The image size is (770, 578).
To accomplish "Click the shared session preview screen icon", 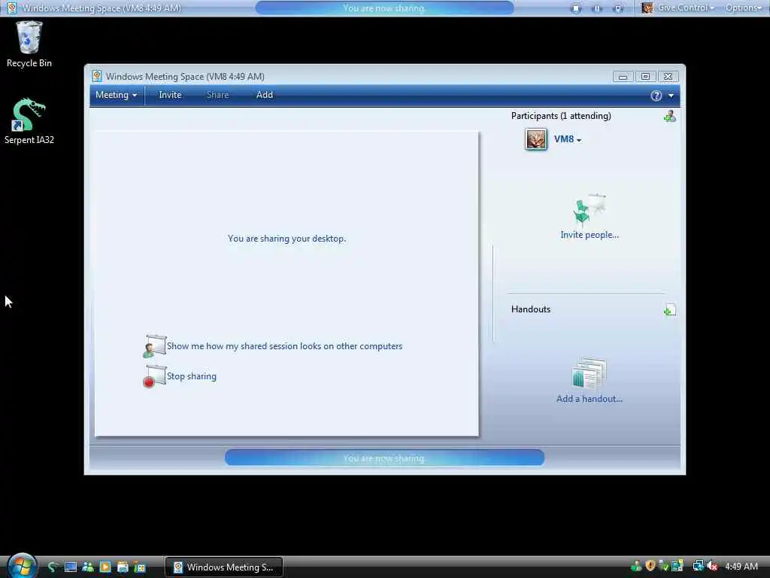I will [x=155, y=346].
